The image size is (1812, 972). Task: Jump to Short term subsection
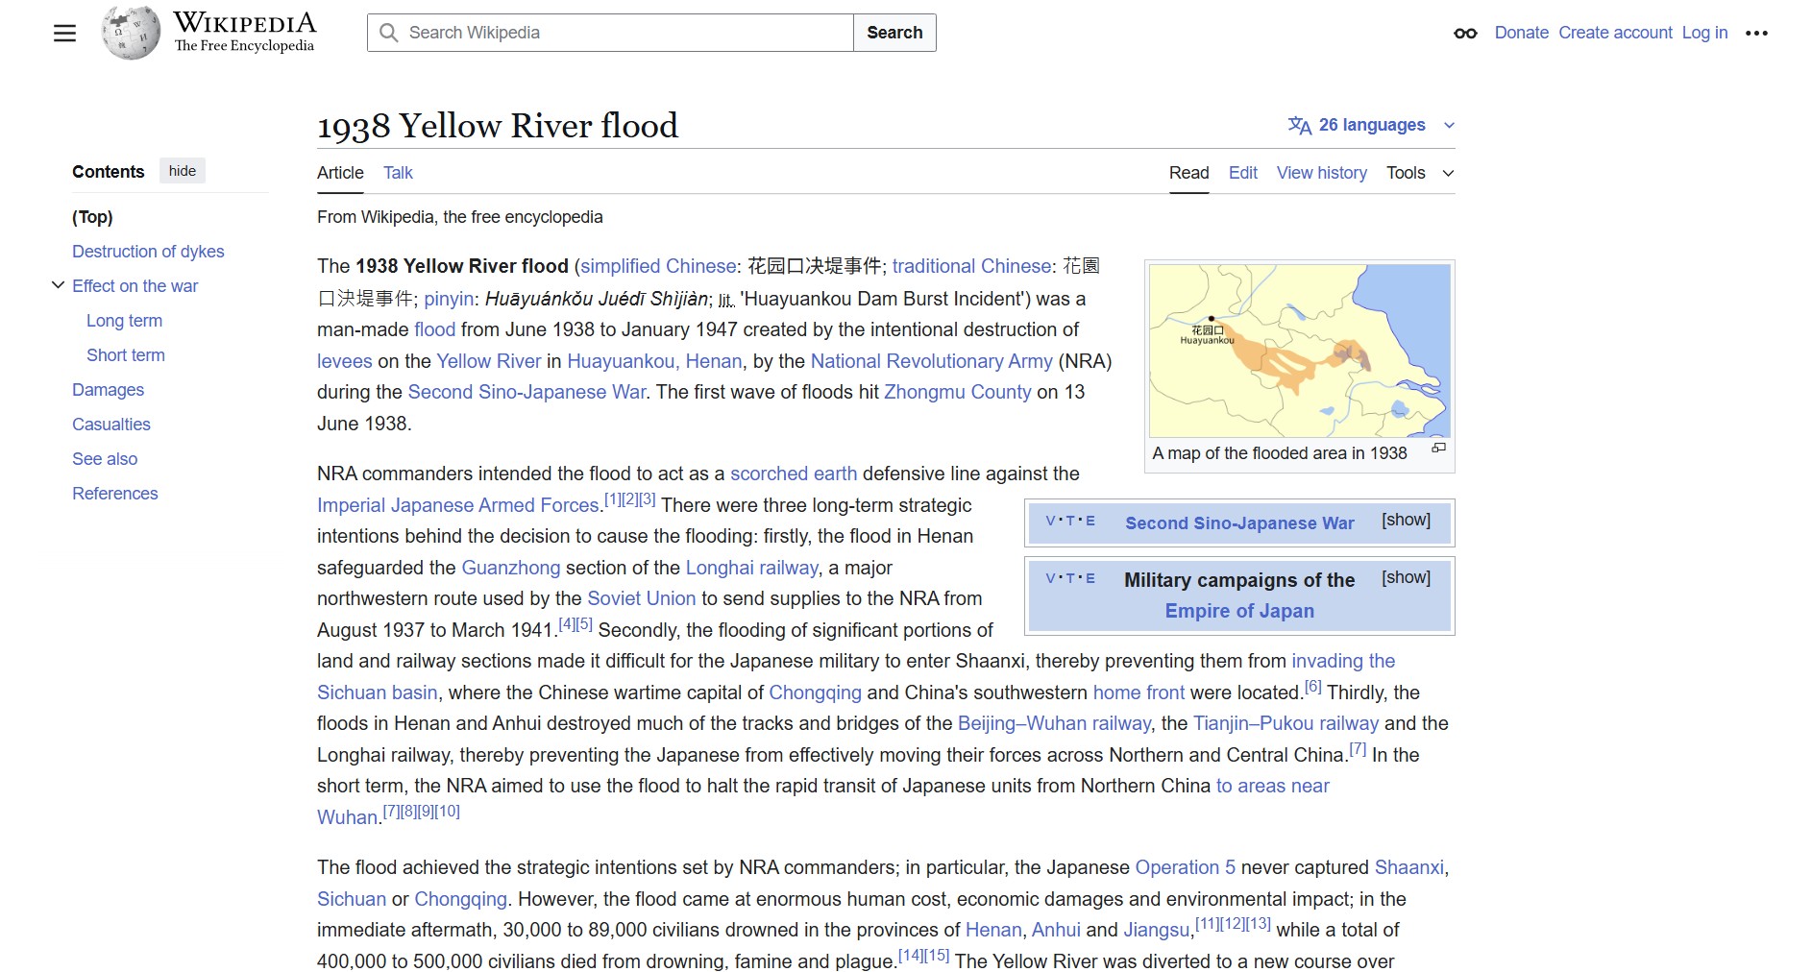(126, 355)
